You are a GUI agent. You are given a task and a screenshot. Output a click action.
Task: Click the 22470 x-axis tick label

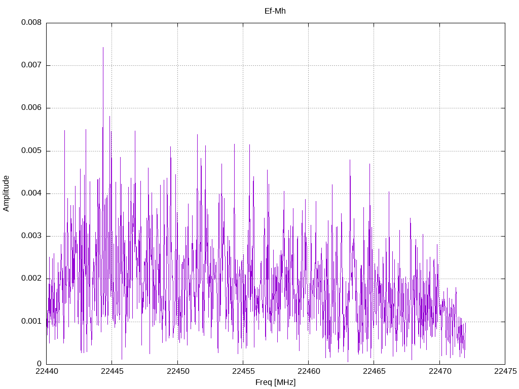[439, 372]
